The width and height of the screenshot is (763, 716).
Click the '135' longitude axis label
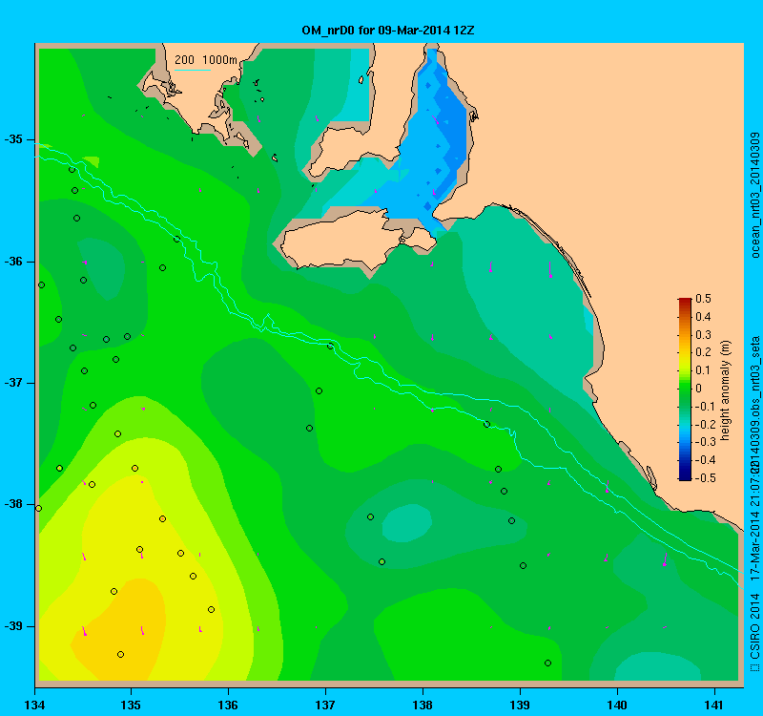click(131, 705)
